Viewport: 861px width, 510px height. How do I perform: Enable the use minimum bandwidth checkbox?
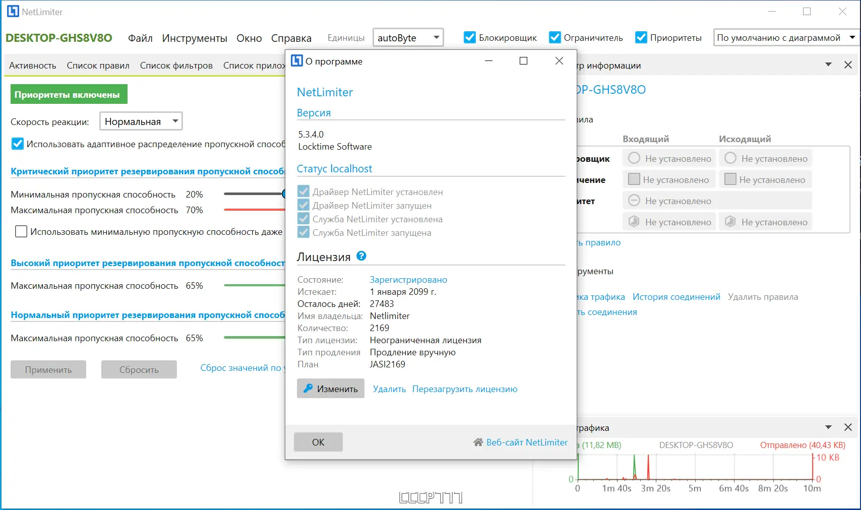(21, 231)
